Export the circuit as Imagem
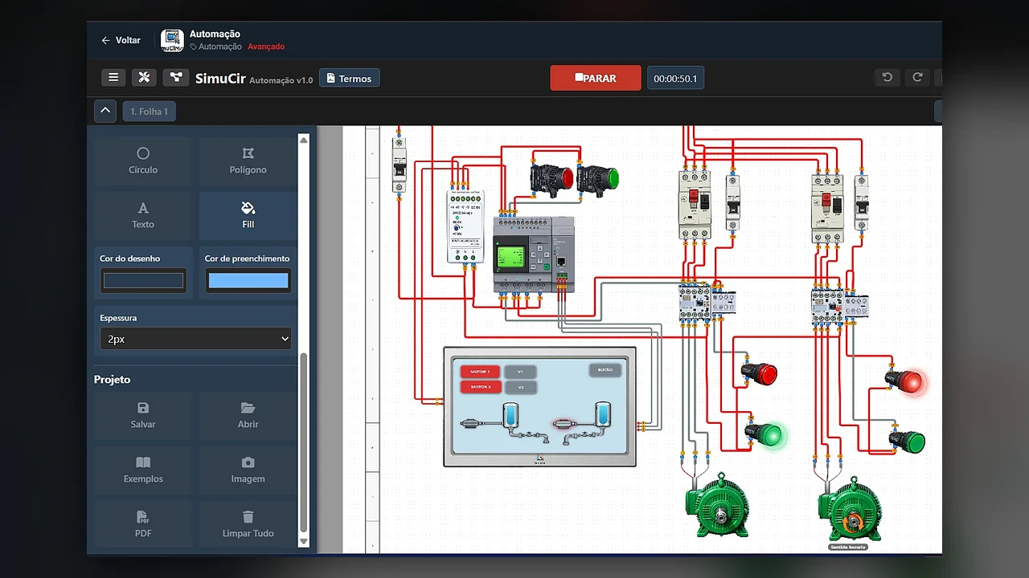 248,470
